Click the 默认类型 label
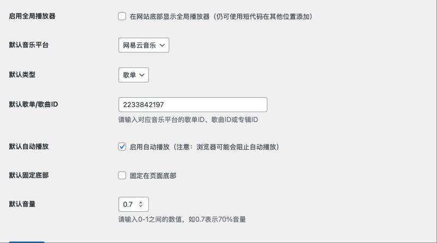Viewport: 437px width, 243px height. point(22,75)
